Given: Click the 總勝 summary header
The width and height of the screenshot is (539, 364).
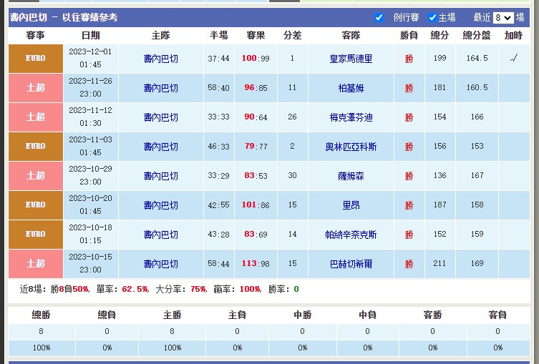Looking at the screenshot, I should click(42, 315).
